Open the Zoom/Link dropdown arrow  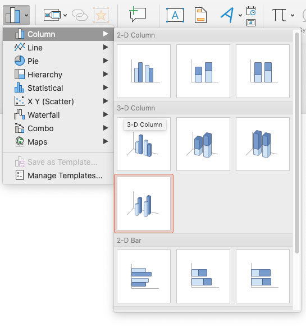click(65, 15)
